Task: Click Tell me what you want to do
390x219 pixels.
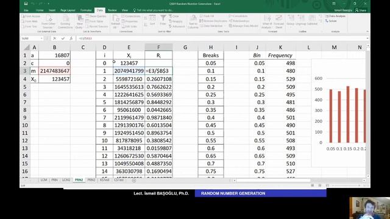Action: tap(153, 10)
